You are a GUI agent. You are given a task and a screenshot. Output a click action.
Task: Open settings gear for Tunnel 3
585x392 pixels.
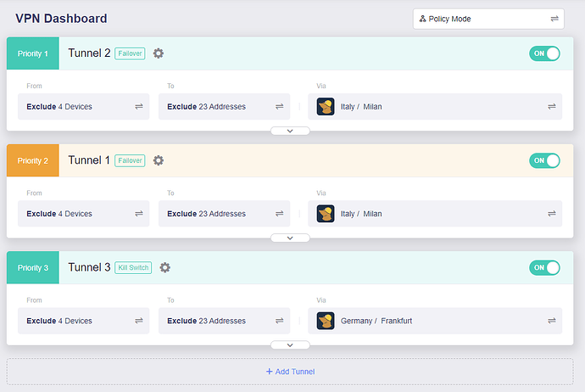[165, 267]
